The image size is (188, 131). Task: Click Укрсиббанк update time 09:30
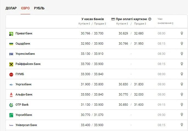click(161, 115)
